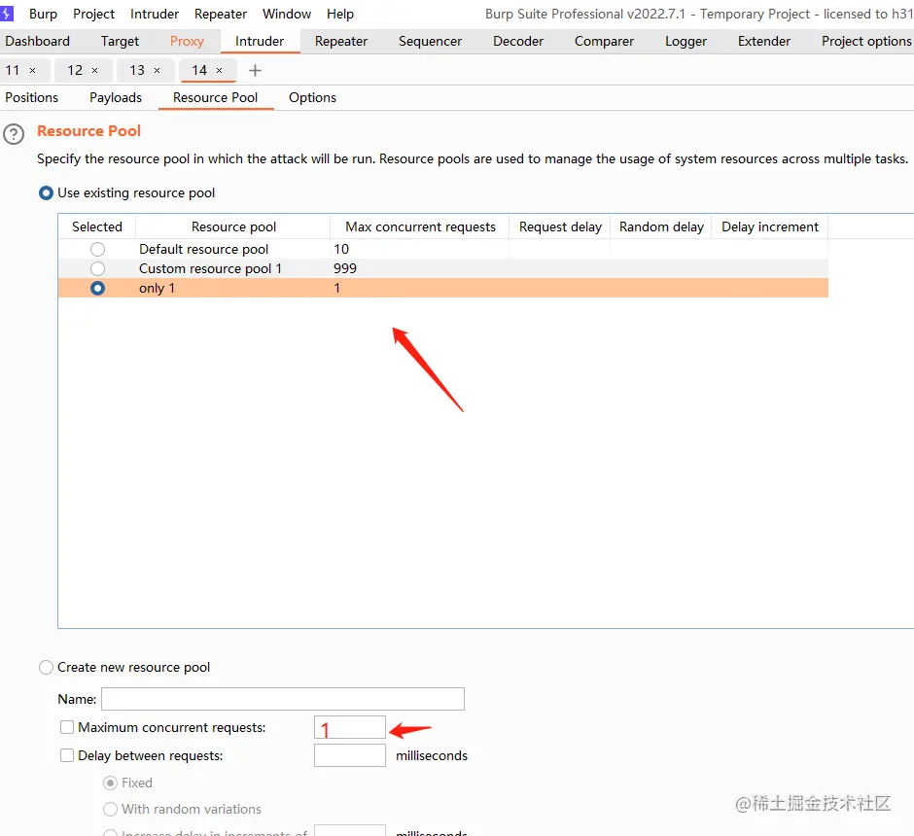Click value 10 in Max concurrent requests

(x=341, y=250)
